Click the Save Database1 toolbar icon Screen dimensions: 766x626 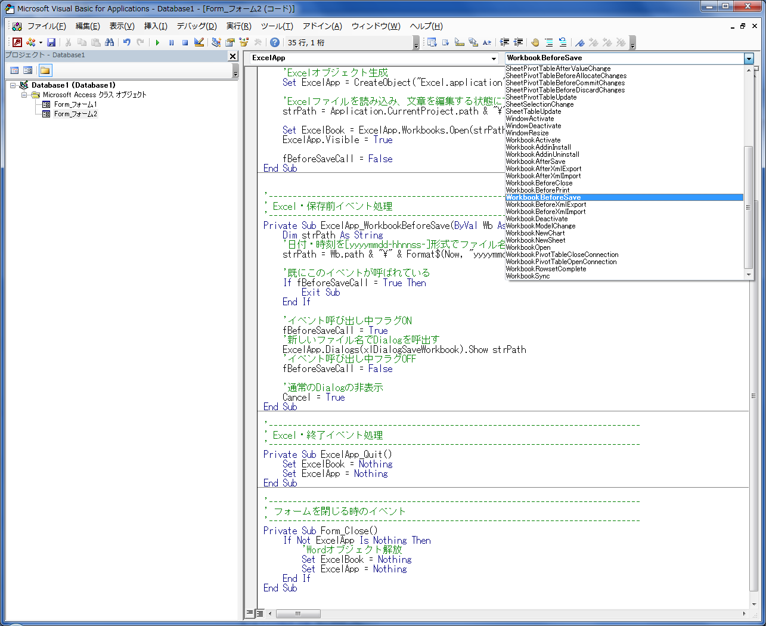point(51,42)
